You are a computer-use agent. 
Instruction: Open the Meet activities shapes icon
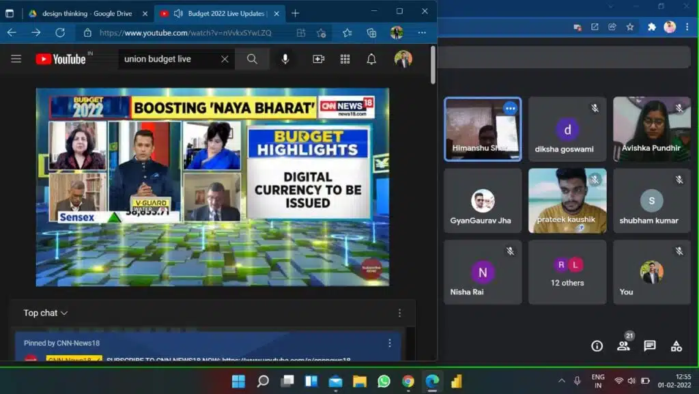click(x=676, y=346)
